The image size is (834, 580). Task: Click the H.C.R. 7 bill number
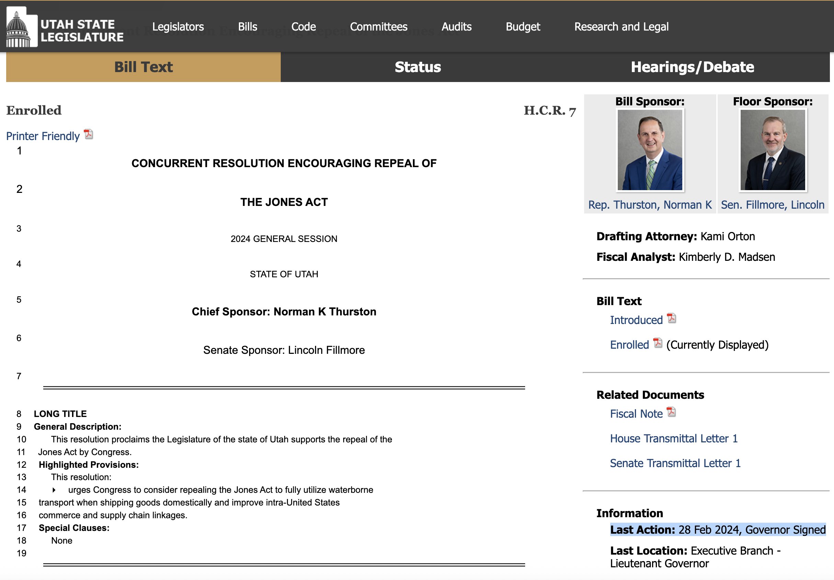click(550, 111)
